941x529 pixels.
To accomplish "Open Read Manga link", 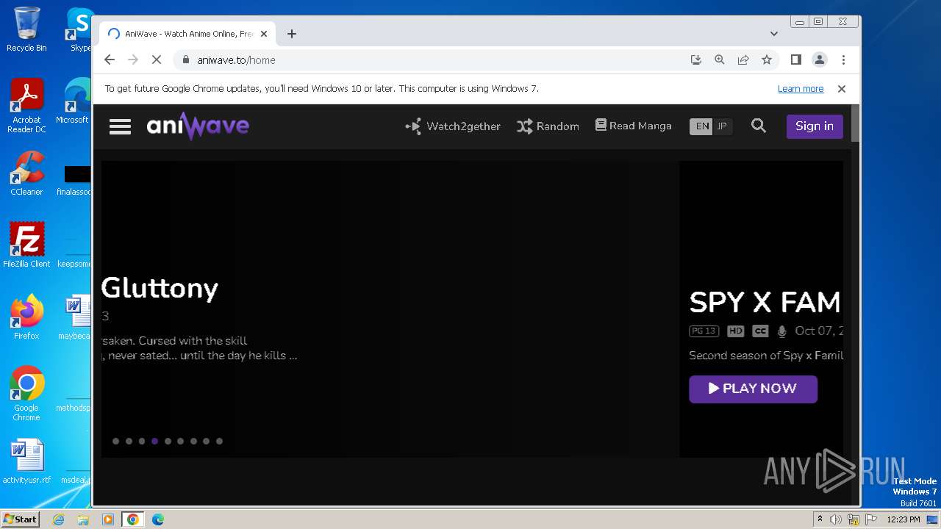I will [633, 126].
